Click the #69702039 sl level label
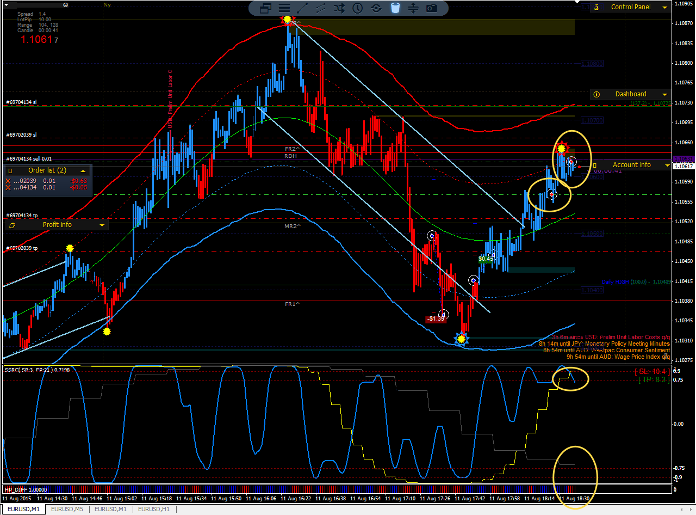 (22, 134)
